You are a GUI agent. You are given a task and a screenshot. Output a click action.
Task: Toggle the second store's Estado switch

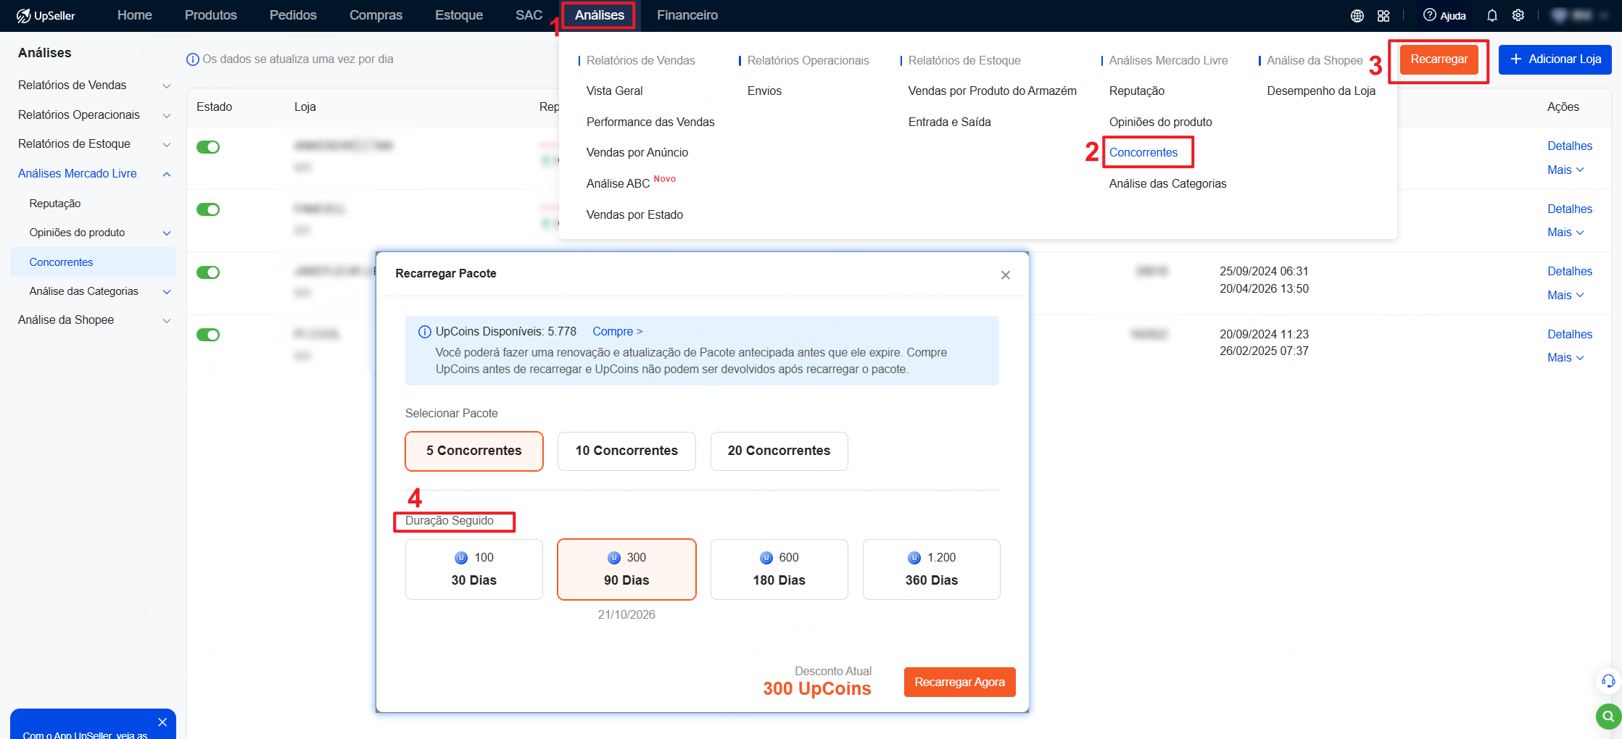coord(208,209)
